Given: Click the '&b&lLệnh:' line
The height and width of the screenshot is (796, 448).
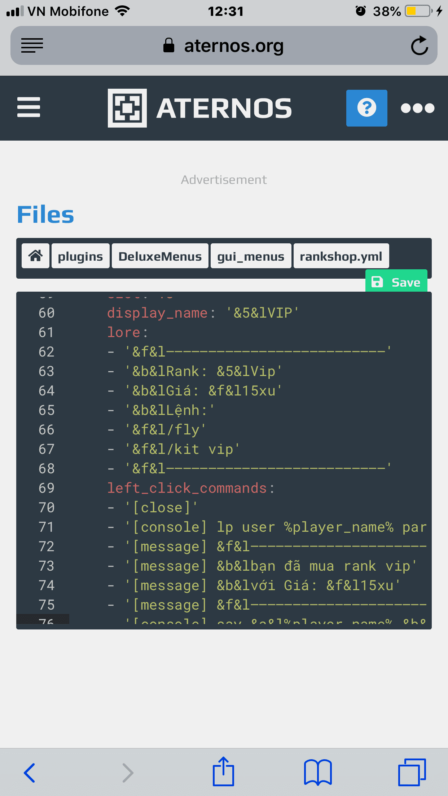Looking at the screenshot, I should click(x=161, y=410).
